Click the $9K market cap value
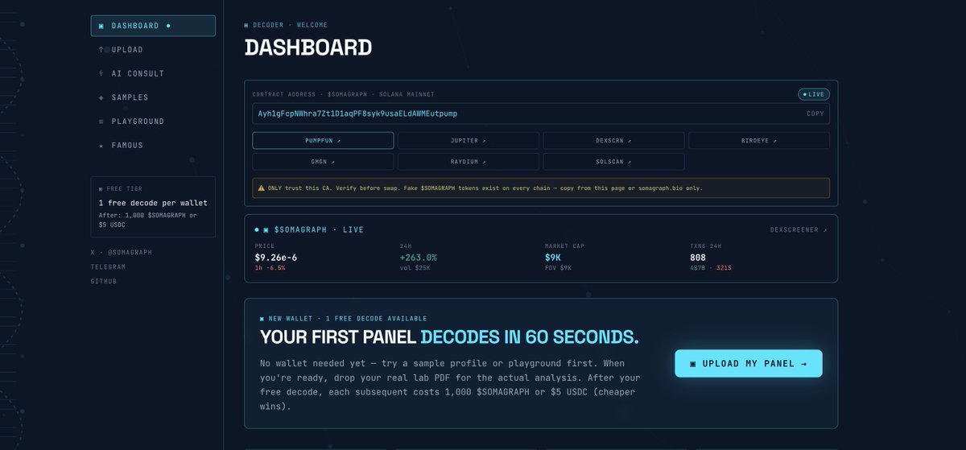The height and width of the screenshot is (450, 966). click(x=553, y=258)
